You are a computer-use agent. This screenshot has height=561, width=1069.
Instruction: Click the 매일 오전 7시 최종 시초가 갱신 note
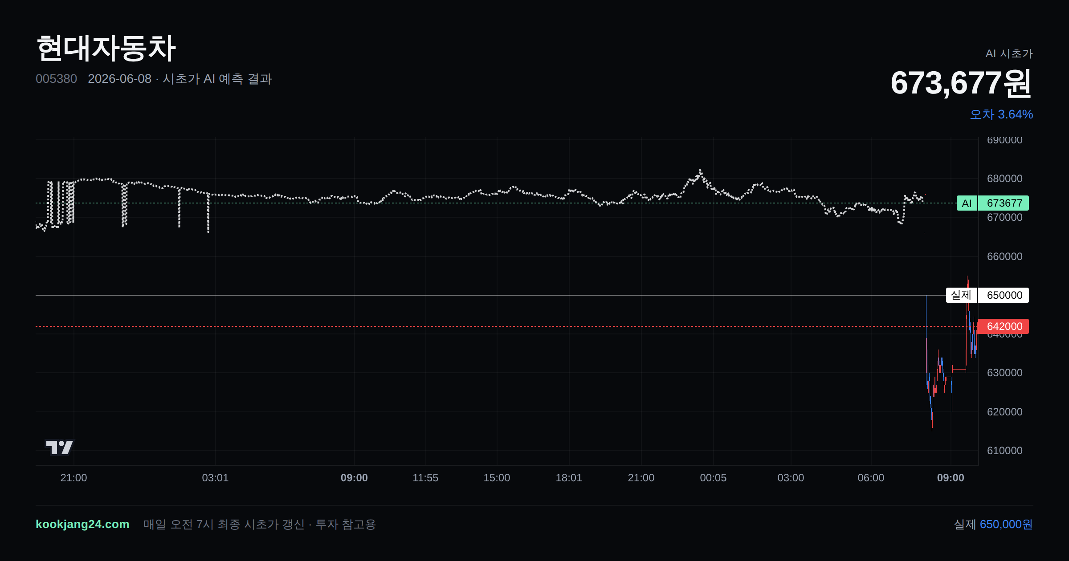click(x=260, y=524)
